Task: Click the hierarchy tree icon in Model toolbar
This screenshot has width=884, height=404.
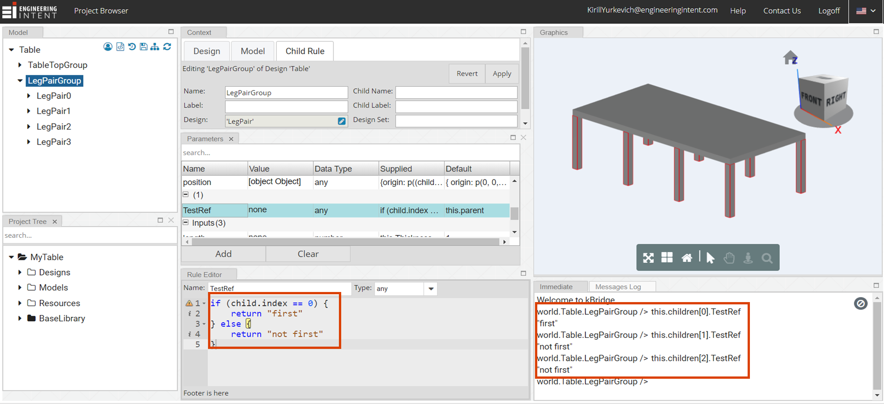Action: pyautogui.click(x=155, y=46)
